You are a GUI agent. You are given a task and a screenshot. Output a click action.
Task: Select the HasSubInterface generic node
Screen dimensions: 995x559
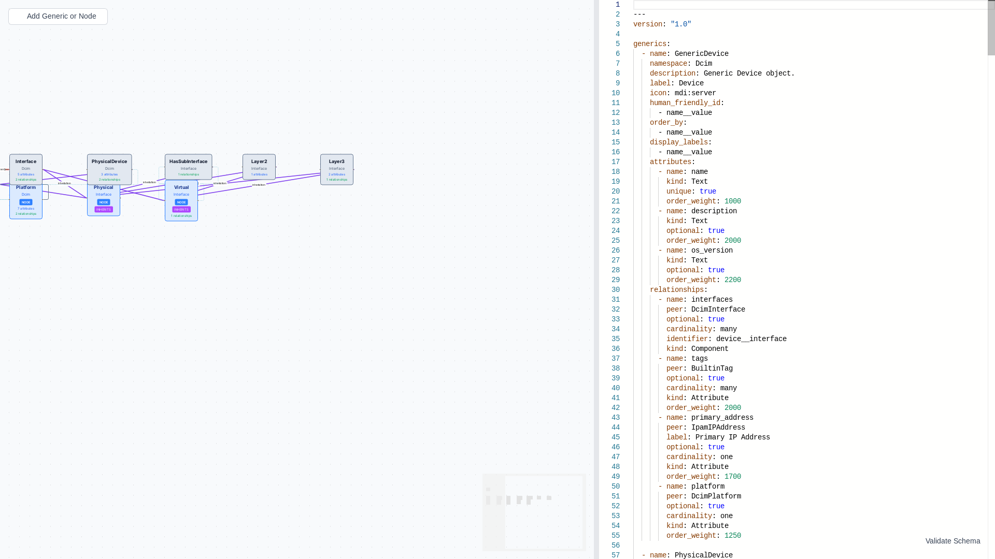[189, 167]
